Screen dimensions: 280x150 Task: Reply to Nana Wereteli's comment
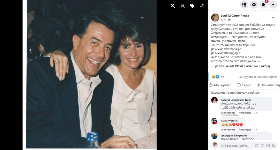[x=245, y=129]
